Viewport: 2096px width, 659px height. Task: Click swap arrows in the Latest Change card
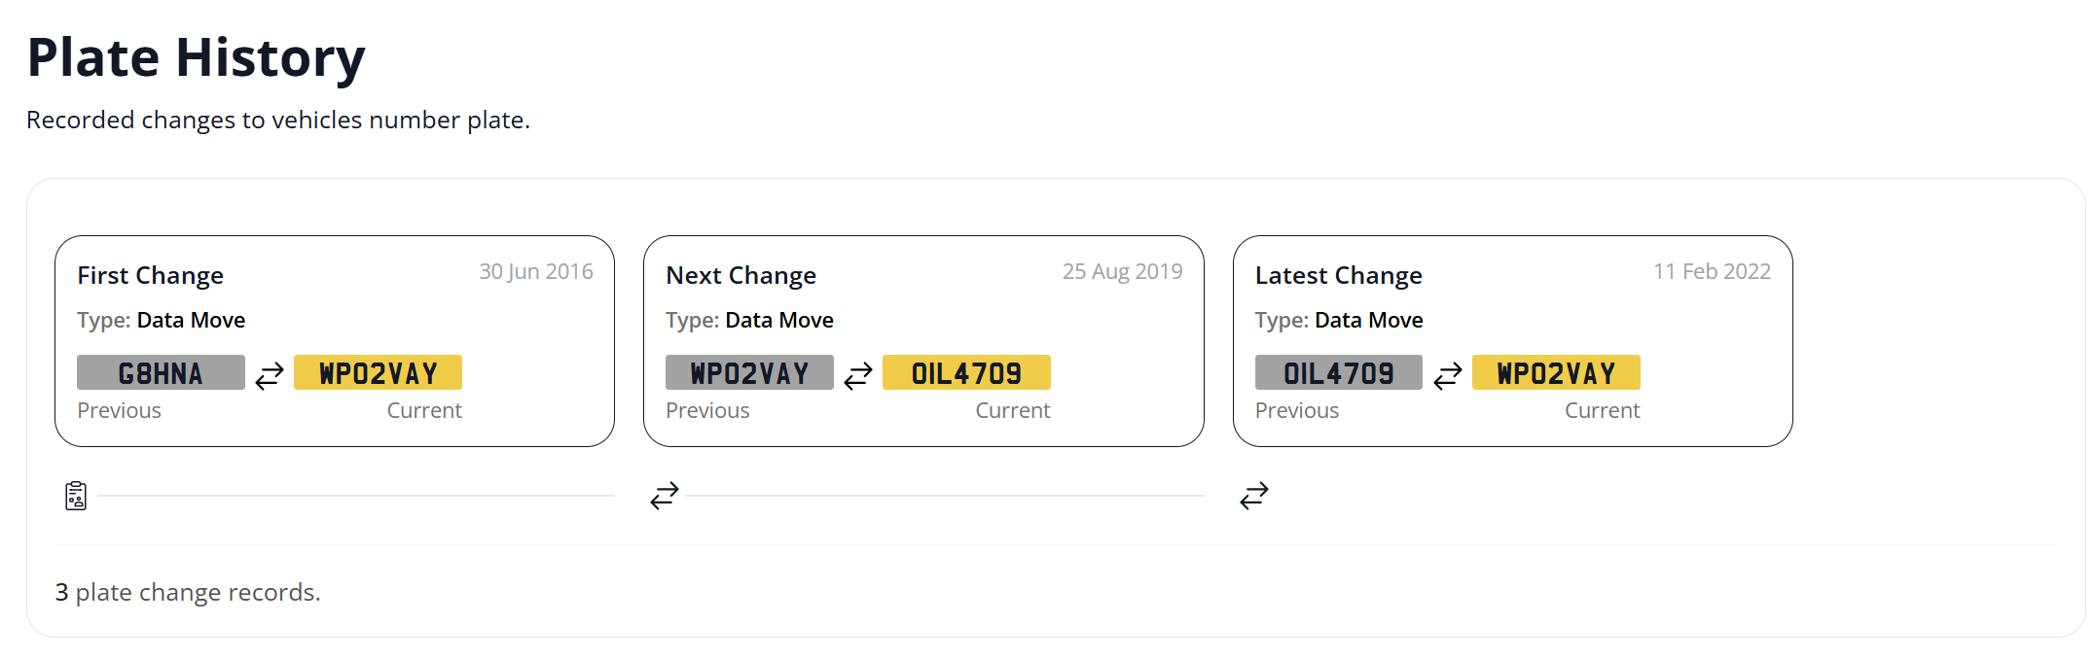1448,375
